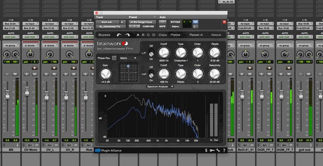Open the Spectrum Analyzer dropdown
This screenshot has width=323, height=166.
tap(160, 86)
